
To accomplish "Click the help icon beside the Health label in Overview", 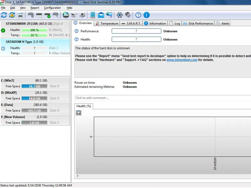I will coord(77,39).
